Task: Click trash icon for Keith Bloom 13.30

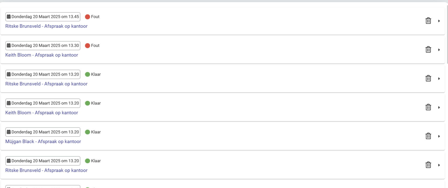Action: pos(428,50)
